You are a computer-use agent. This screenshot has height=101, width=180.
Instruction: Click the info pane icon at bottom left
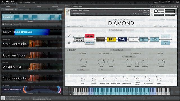click(x=3, y=98)
